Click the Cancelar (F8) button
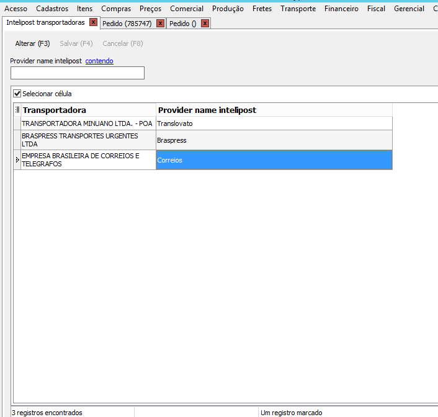This screenshot has width=438, height=417. [123, 43]
